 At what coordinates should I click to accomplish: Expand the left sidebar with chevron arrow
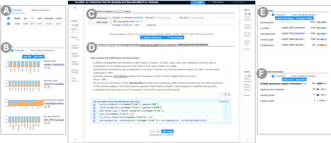(75, 139)
